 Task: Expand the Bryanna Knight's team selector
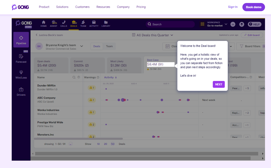(x=81, y=46)
